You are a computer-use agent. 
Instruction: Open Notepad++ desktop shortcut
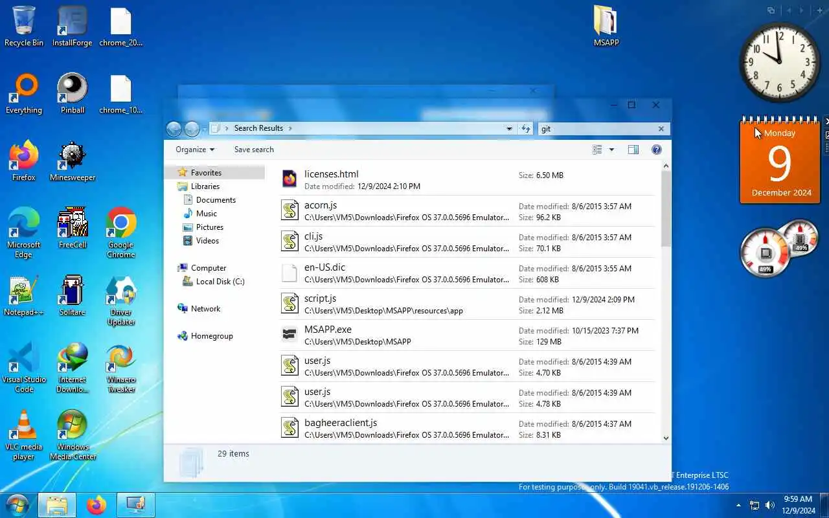[24, 297]
